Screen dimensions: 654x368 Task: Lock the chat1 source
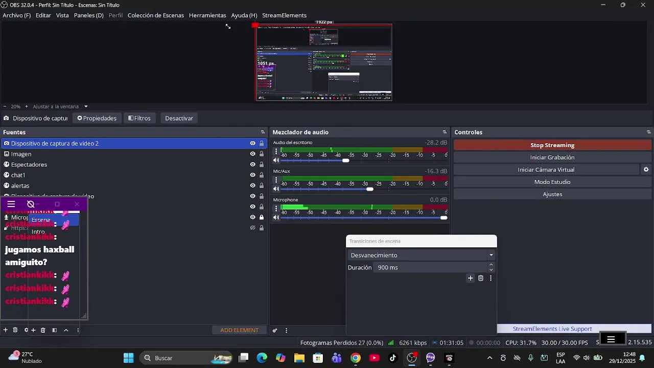pyautogui.click(x=262, y=175)
